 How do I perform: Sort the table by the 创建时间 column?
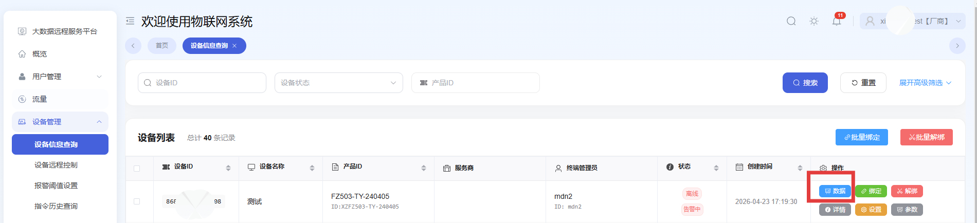[x=800, y=168]
